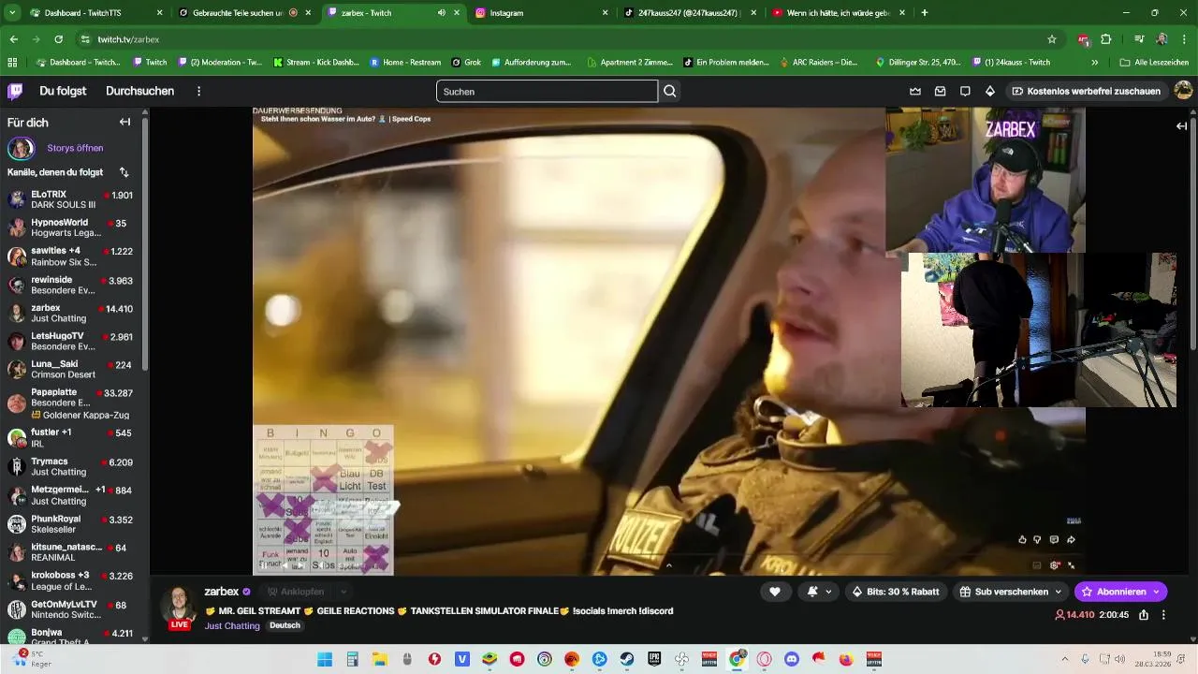Click the search magnifier button
This screenshot has width=1198, height=674.
tap(670, 91)
